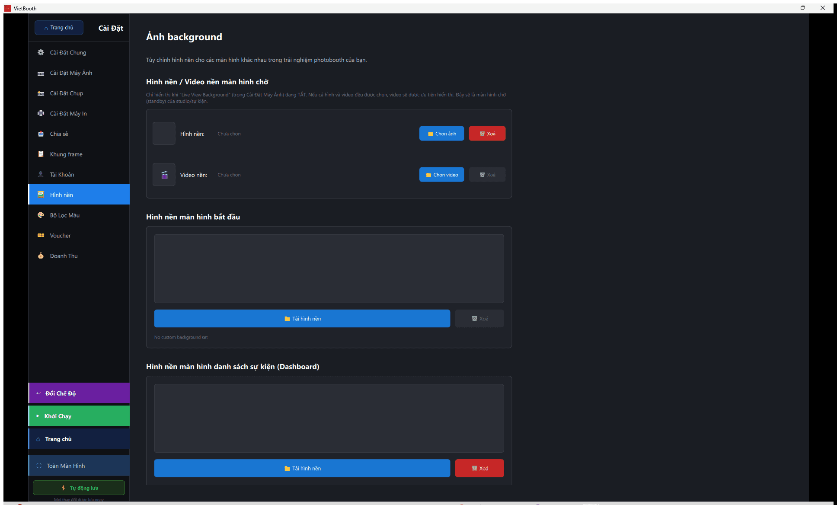Toggle the Tự động lưu autosave button

[79, 488]
